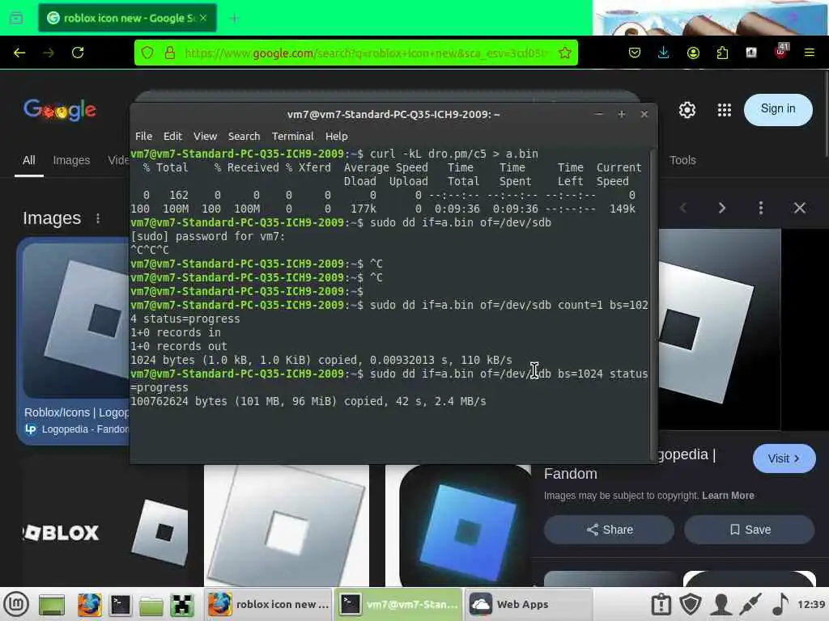This screenshot has width=829, height=621.
Task: Switch to roblox icon new taskbar window
Action: tap(268, 604)
